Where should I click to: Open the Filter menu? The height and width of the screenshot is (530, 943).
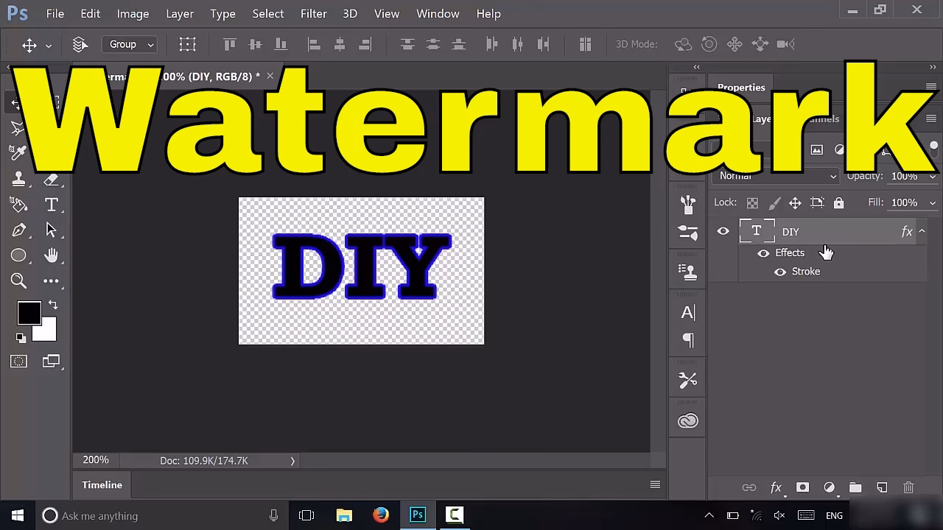(x=313, y=13)
